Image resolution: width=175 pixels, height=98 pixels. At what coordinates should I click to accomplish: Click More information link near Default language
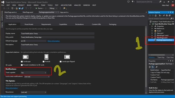pyautogui.click(x=54, y=41)
